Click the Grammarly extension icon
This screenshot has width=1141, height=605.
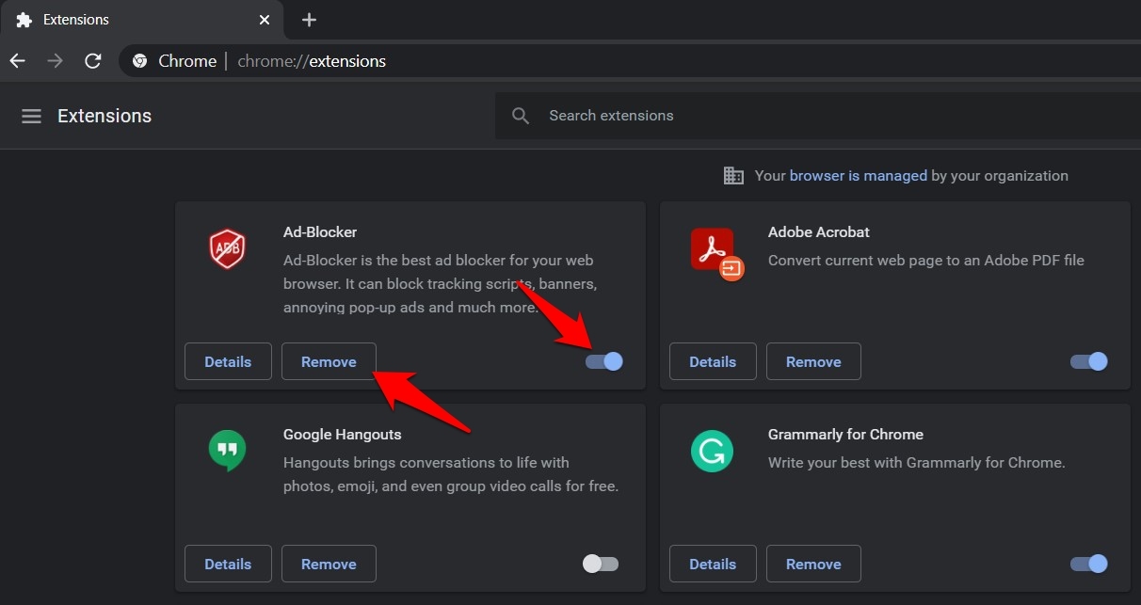click(x=711, y=452)
